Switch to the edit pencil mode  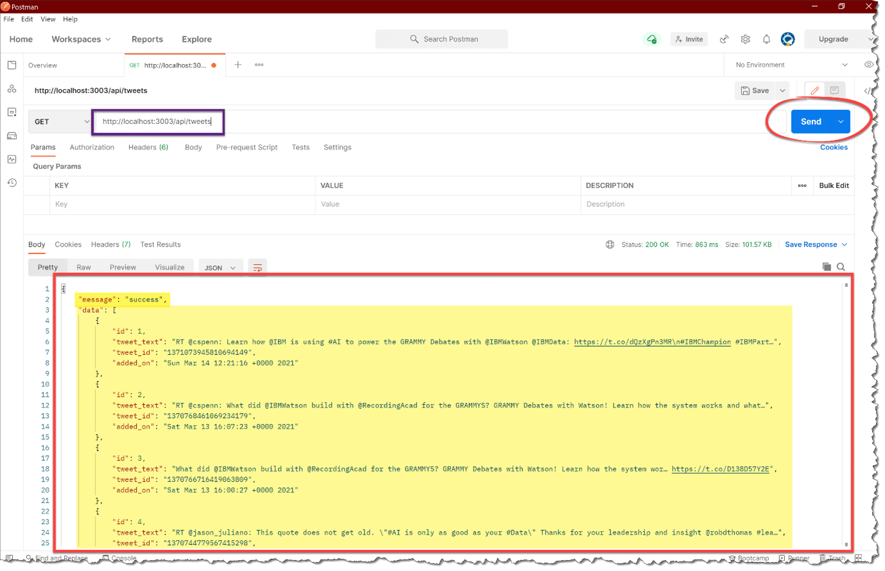(x=814, y=90)
